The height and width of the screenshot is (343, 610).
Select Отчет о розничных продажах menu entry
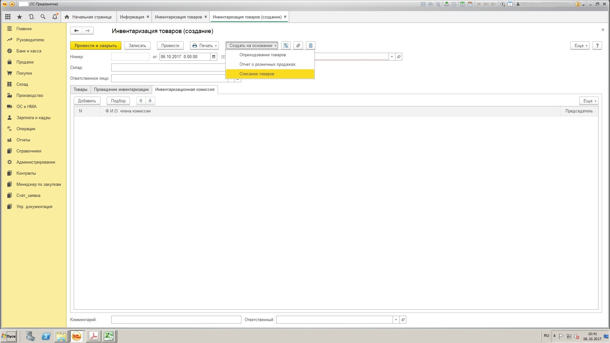[x=270, y=64]
